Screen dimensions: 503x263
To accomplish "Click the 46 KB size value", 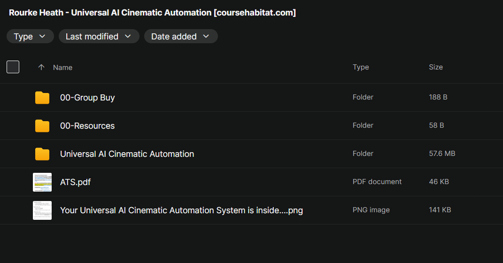I will pos(439,182).
